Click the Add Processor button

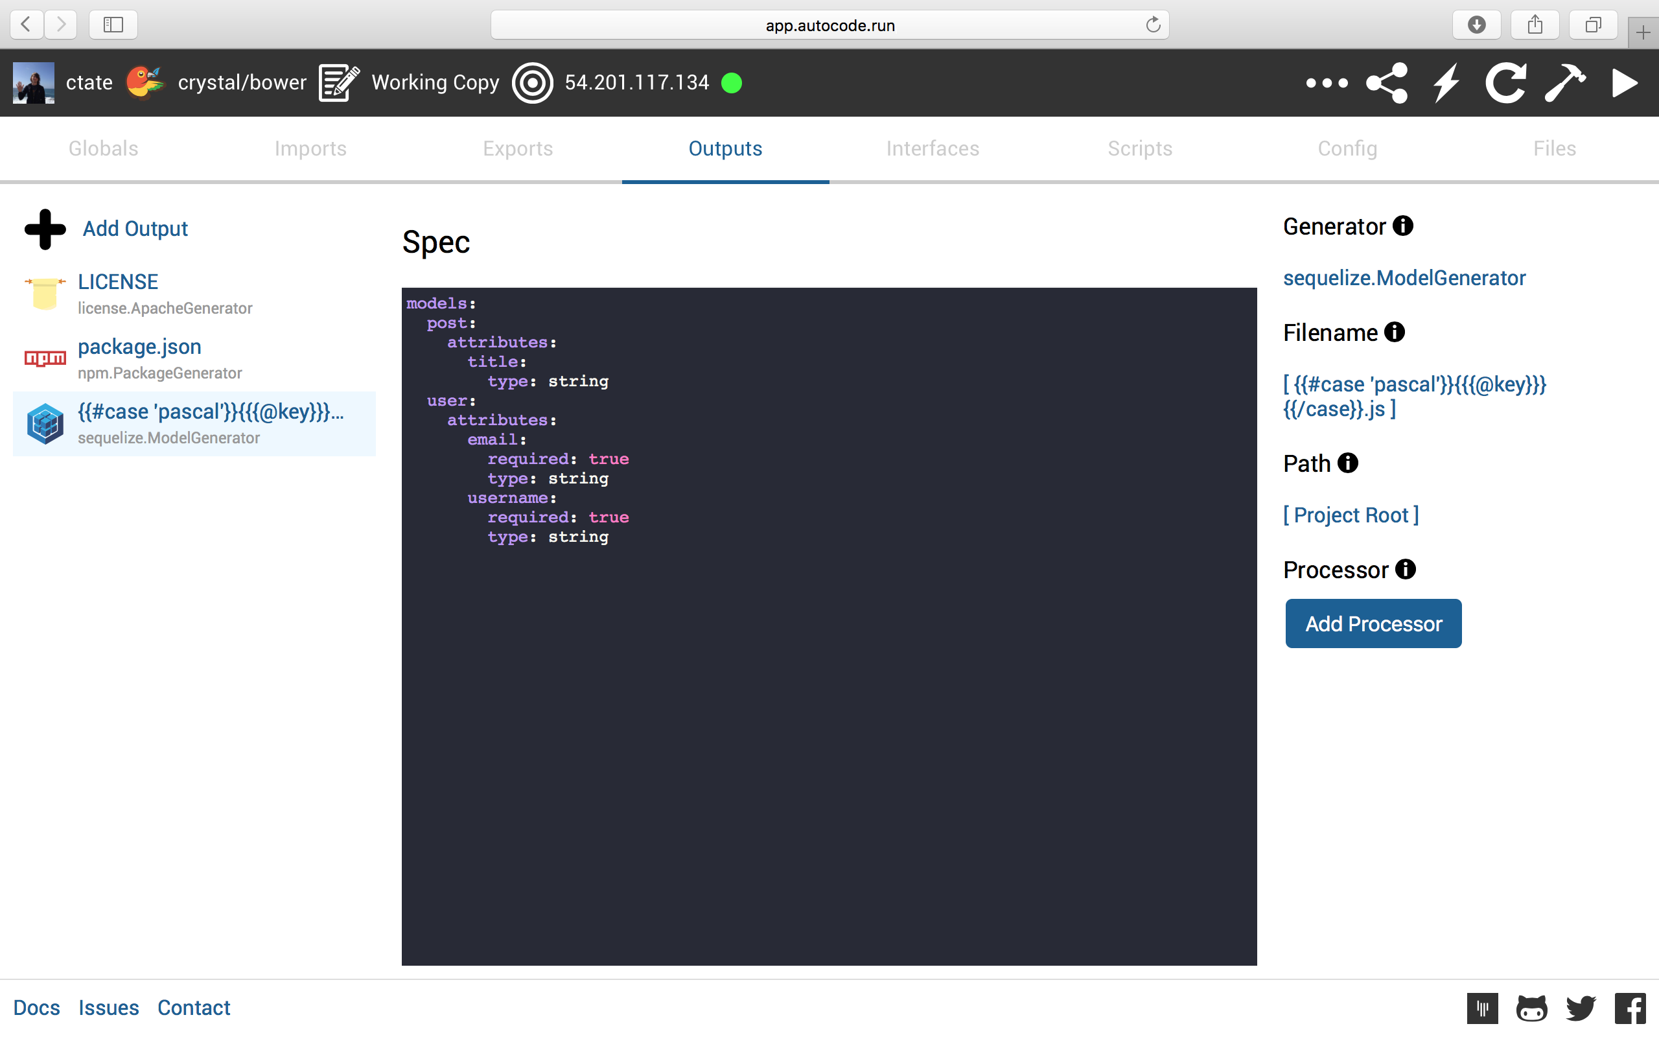[x=1373, y=623]
